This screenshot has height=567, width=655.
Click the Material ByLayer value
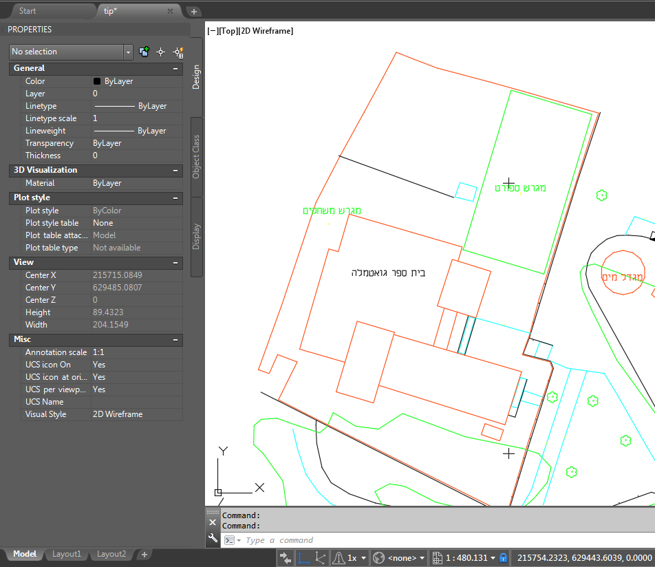(x=137, y=183)
